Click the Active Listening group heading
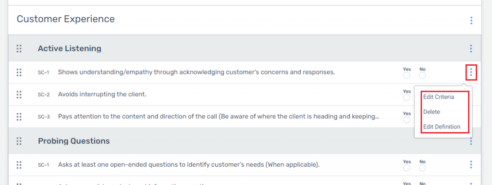492x185 pixels. 69,48
